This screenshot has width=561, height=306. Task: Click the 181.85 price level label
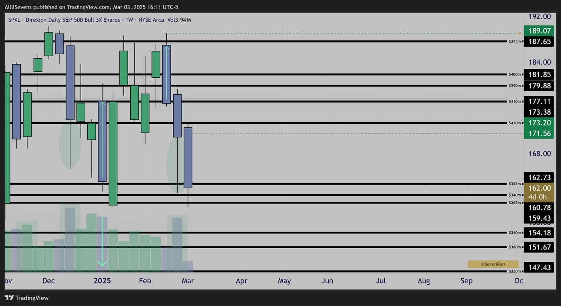click(538, 74)
